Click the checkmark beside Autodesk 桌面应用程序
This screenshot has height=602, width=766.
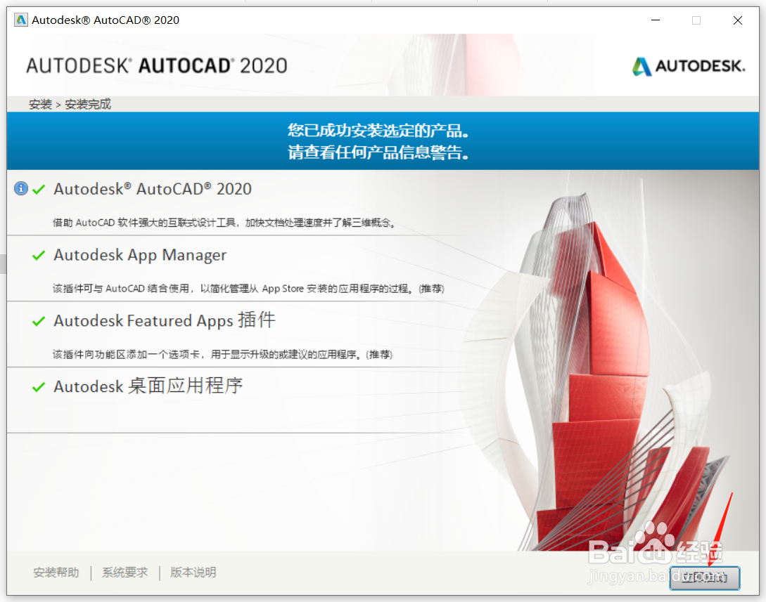pos(39,387)
